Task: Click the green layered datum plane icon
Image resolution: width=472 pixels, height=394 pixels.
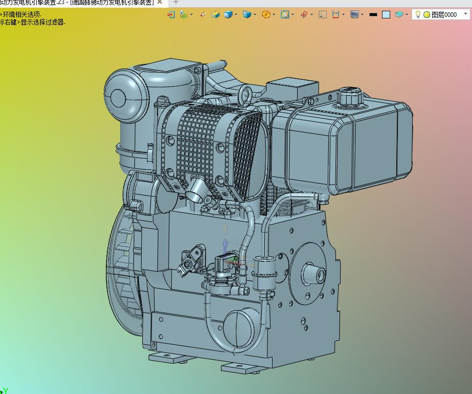Action: point(184,15)
